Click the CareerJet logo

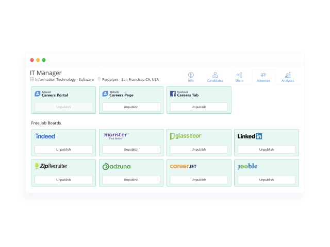tap(183, 166)
